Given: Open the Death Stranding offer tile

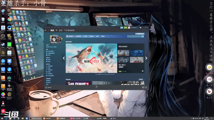Looking at the screenshot, I should 105,83.
